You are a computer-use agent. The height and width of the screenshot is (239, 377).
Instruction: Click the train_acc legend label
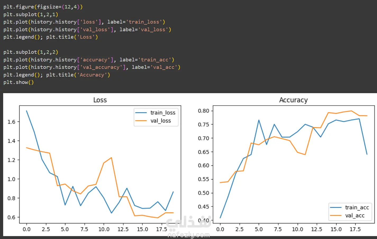(x=357, y=208)
